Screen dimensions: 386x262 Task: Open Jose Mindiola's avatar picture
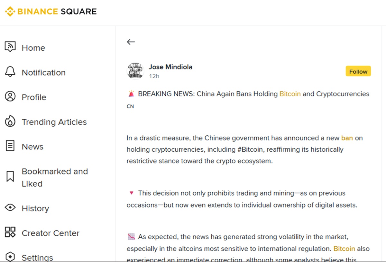tap(135, 71)
